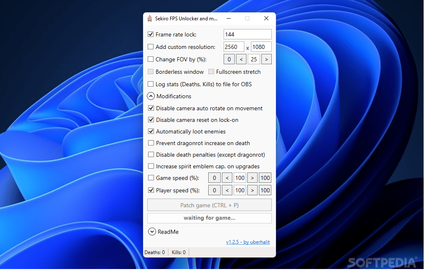Enable Disable death penalties checkbox
This screenshot has width=424, height=274.
click(151, 155)
